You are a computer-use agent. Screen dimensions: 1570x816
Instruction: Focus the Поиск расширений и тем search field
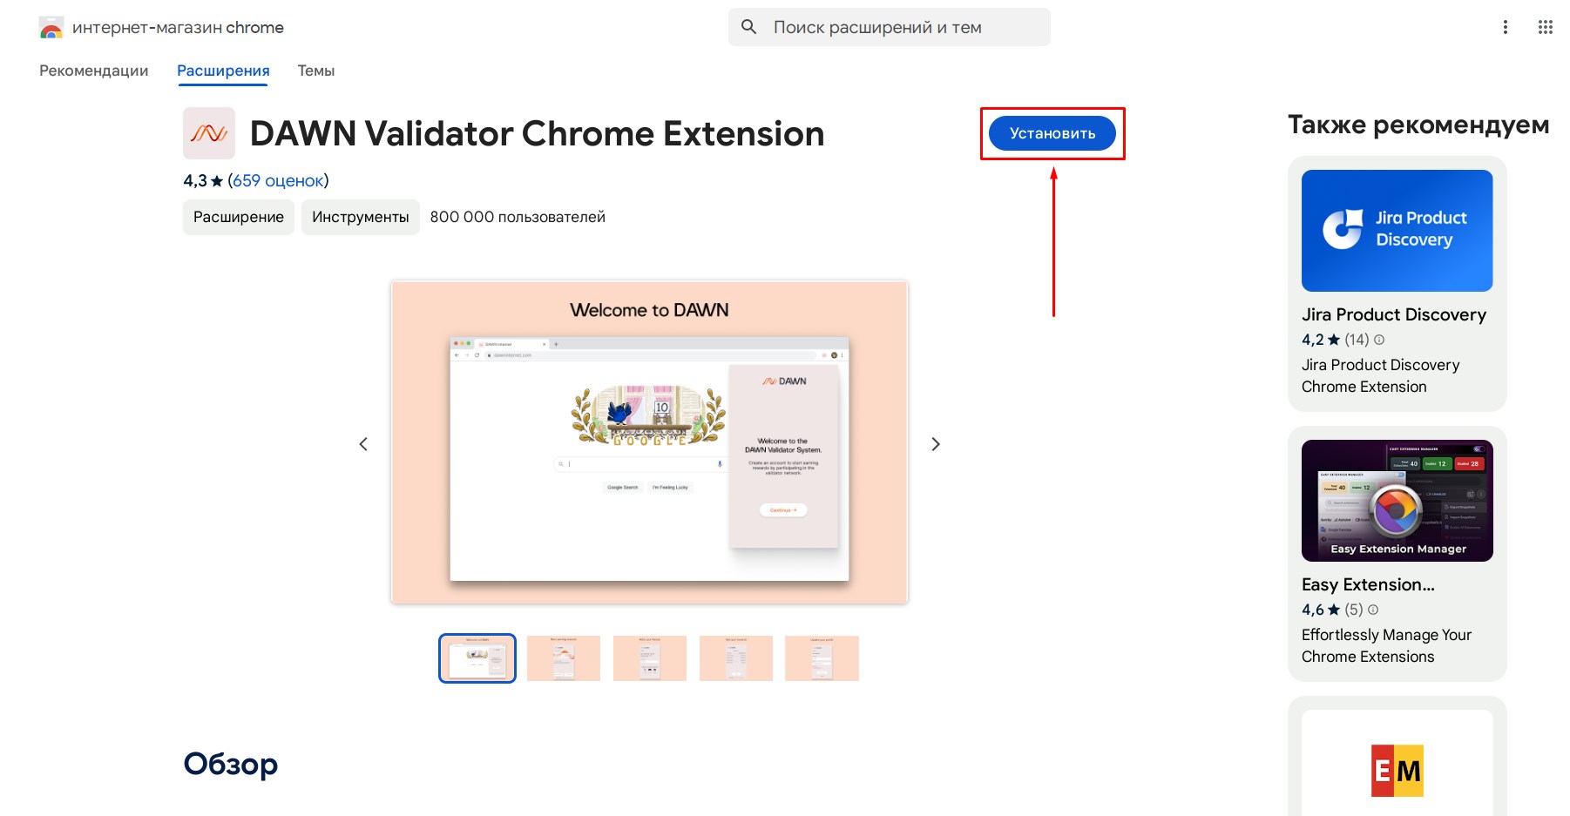point(890,27)
